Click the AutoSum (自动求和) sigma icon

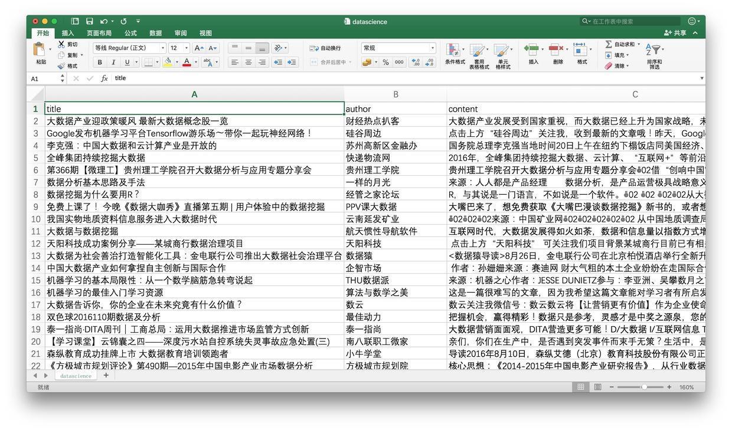(x=609, y=44)
